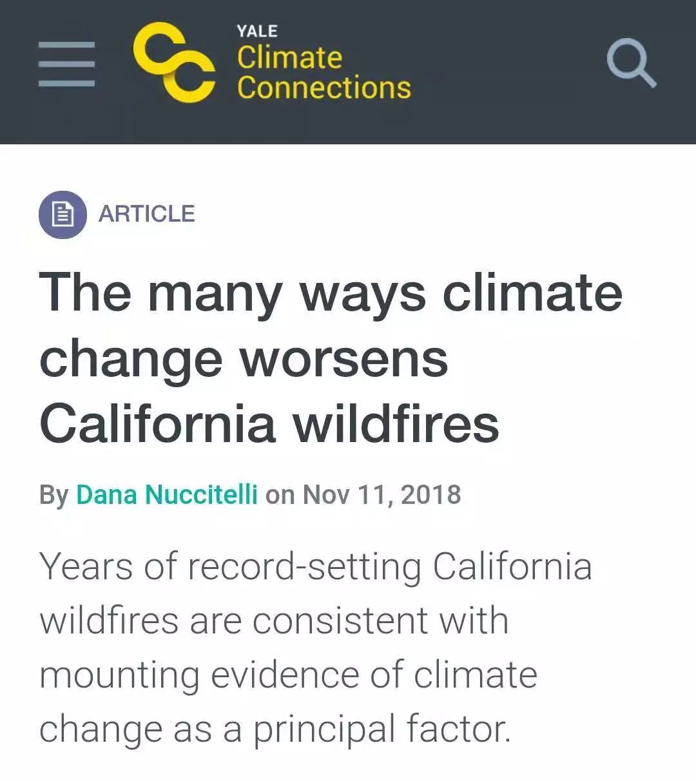
Task: Click summary line 'wildfires are consistent with'
Action: click(274, 621)
